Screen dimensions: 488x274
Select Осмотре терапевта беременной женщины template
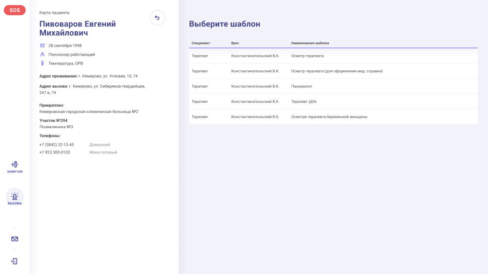[329, 117]
